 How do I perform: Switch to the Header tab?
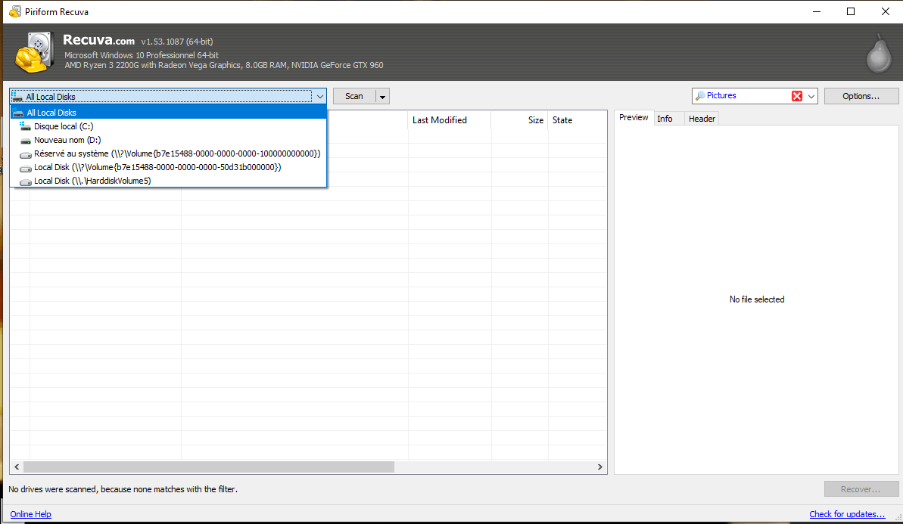pyautogui.click(x=702, y=119)
